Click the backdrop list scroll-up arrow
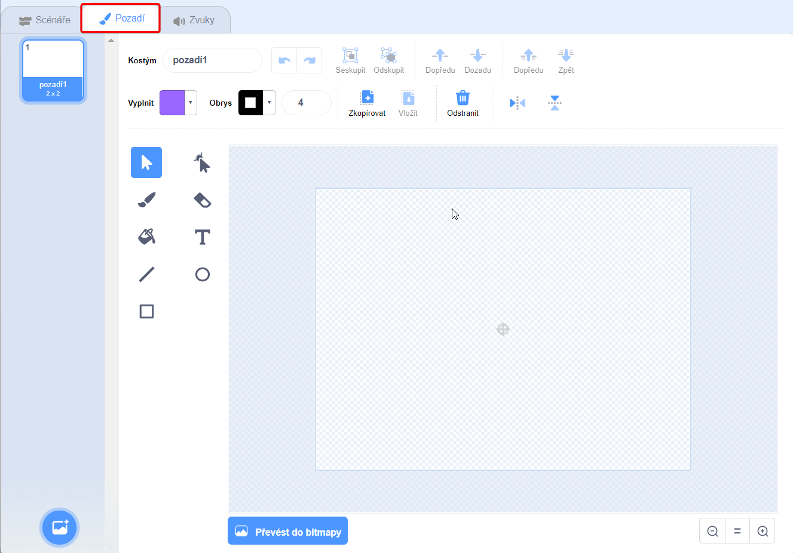 (111, 41)
